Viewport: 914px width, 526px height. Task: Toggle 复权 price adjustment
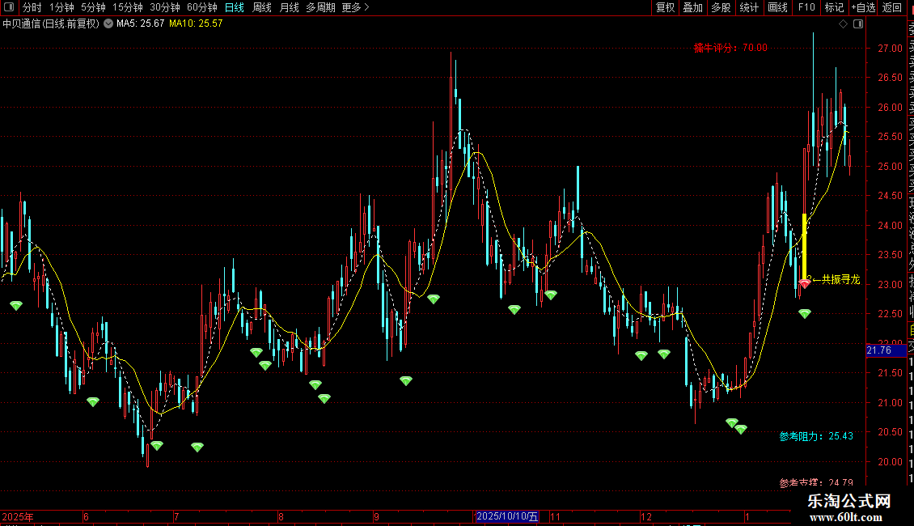pos(665,7)
